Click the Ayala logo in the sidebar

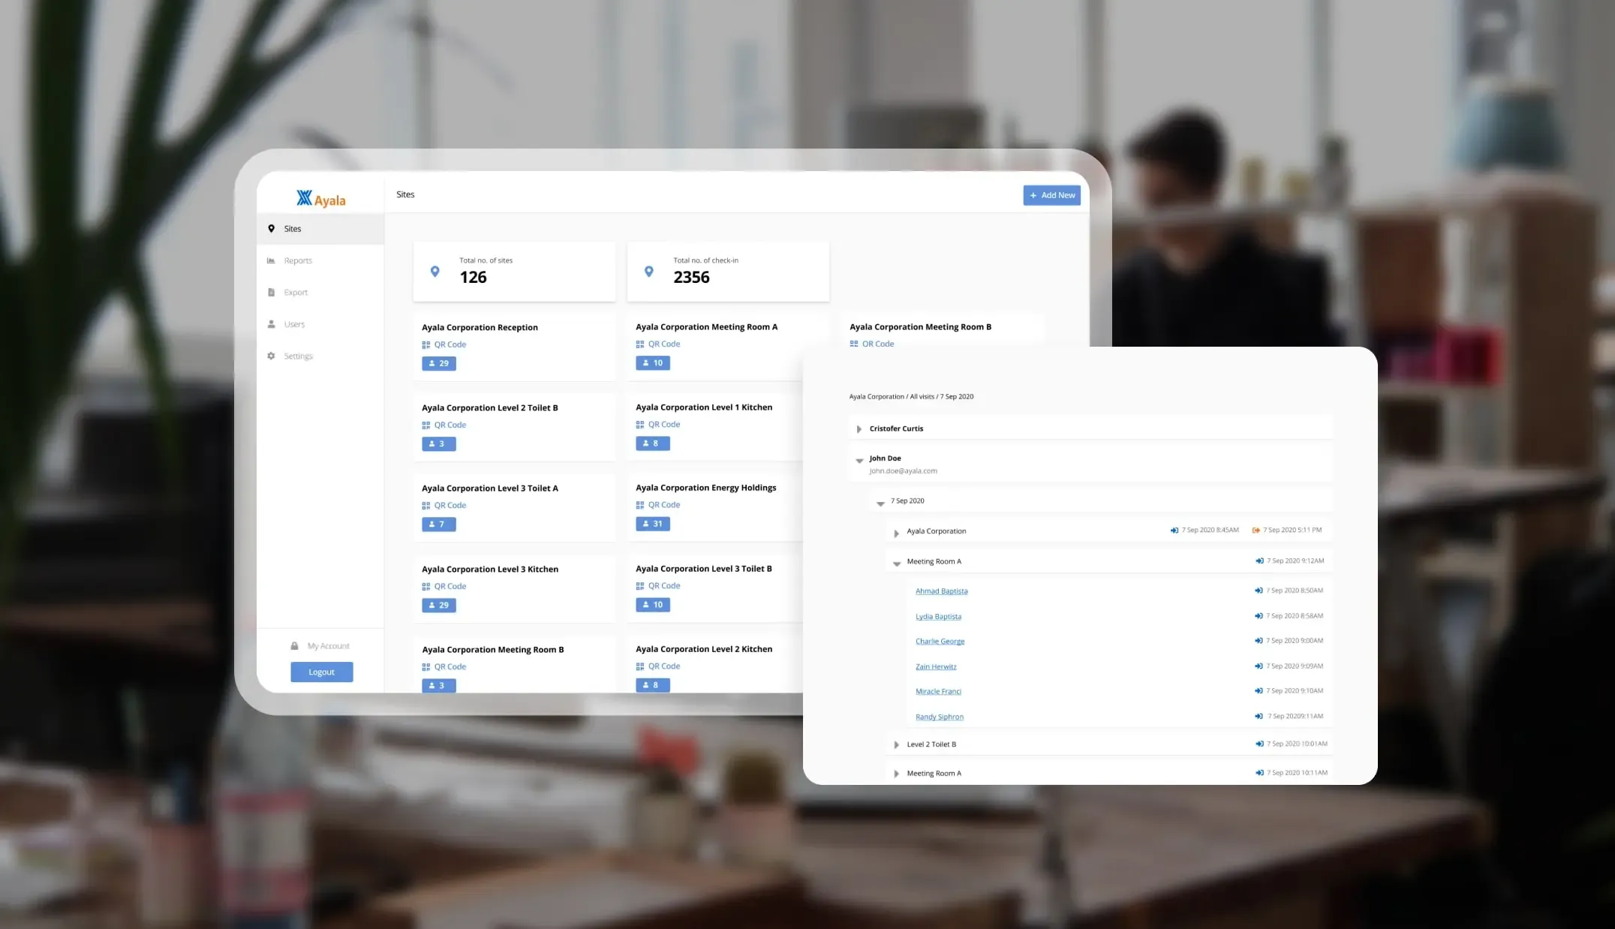[x=320, y=199]
